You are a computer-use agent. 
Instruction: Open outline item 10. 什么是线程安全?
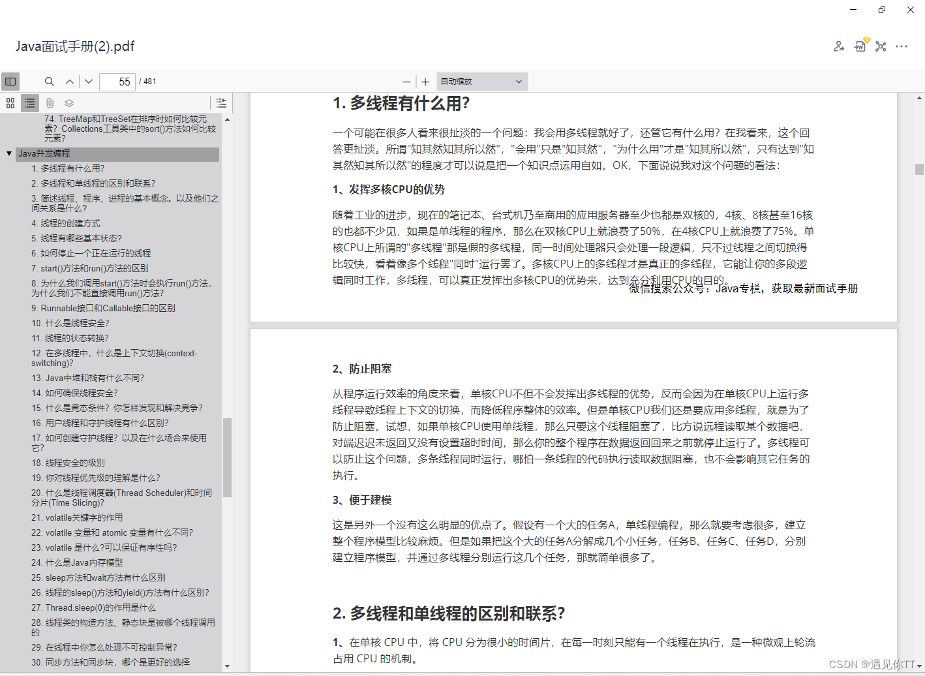tap(70, 323)
